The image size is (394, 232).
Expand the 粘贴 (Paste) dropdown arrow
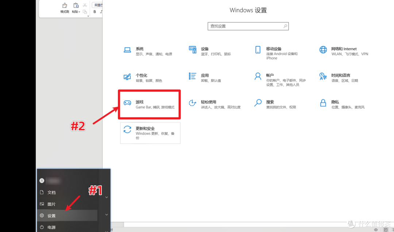pyautogui.click(x=79, y=12)
